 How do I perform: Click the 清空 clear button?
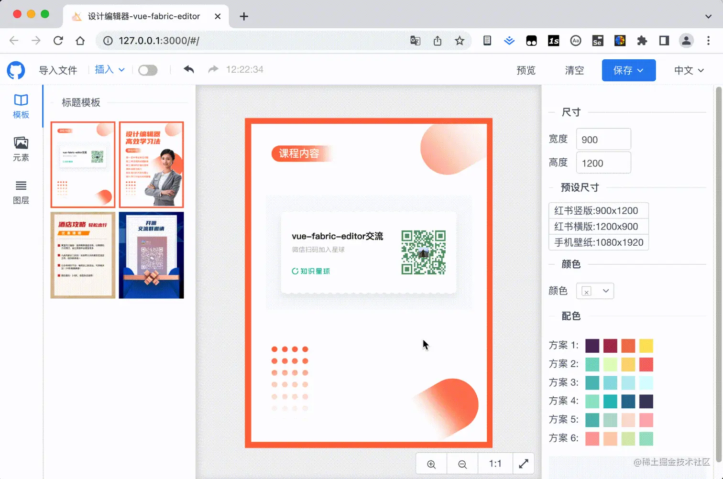pos(574,70)
